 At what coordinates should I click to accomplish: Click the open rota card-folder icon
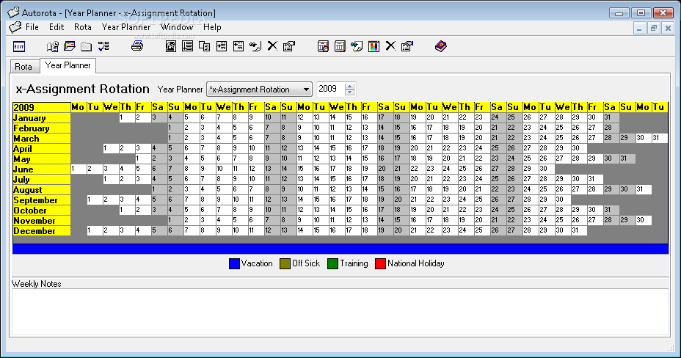coord(70,46)
